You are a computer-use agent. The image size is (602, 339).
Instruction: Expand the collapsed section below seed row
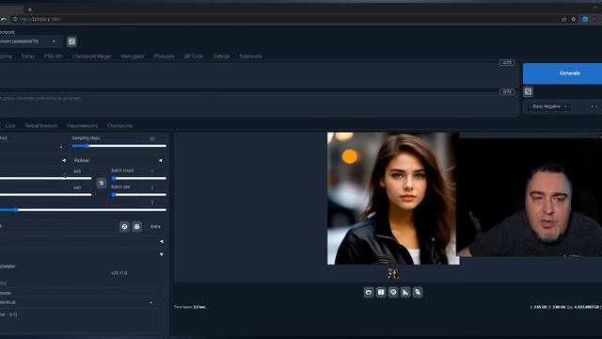click(162, 241)
